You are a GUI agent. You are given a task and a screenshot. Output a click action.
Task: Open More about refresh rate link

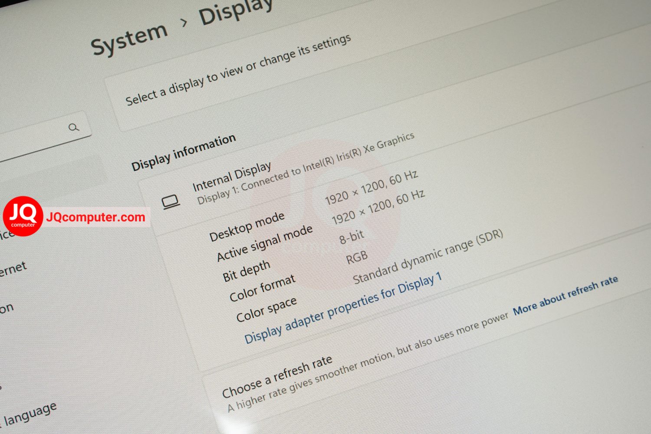tap(566, 296)
